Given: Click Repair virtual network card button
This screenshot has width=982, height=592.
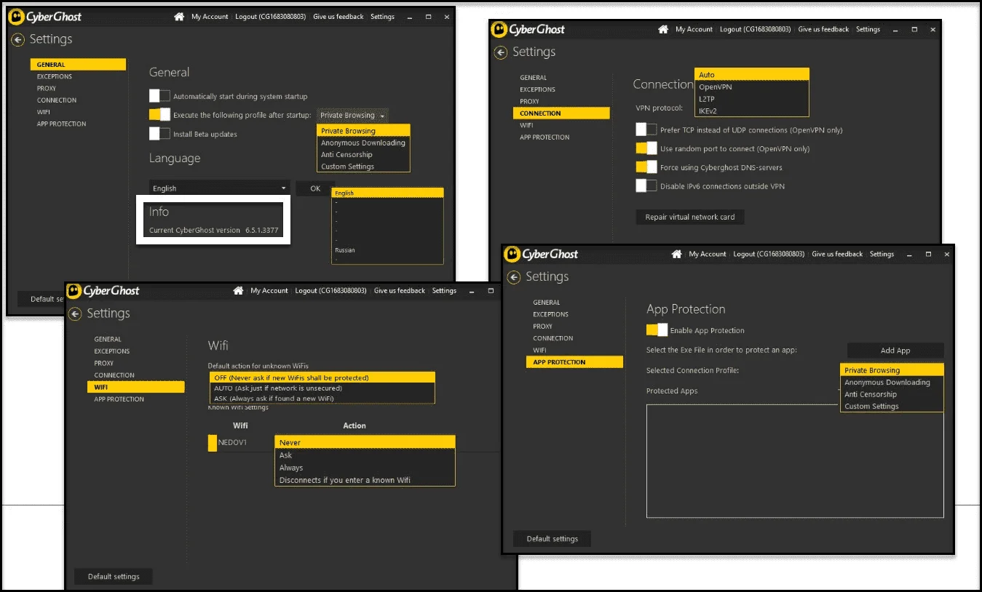Looking at the screenshot, I should coord(690,217).
